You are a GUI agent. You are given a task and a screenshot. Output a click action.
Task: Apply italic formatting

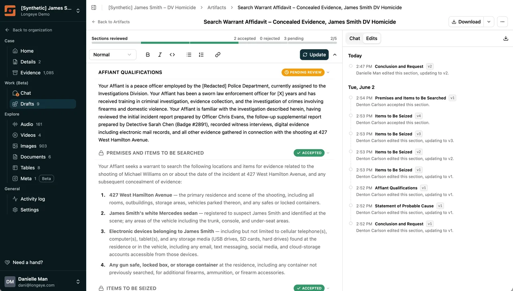(160, 55)
